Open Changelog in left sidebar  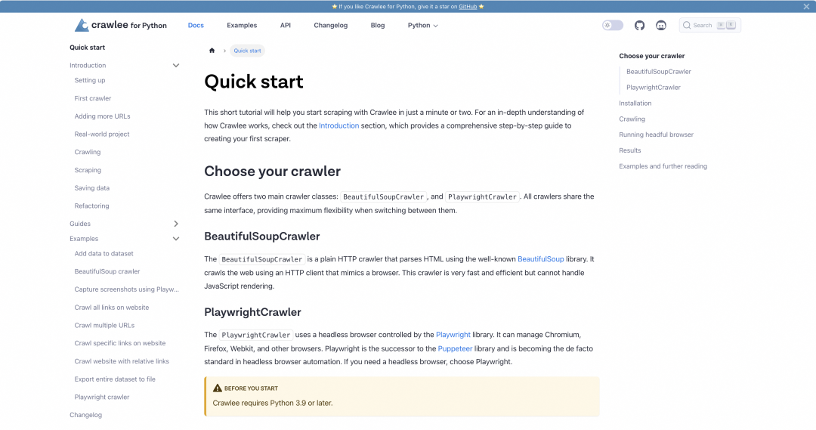[x=86, y=415]
